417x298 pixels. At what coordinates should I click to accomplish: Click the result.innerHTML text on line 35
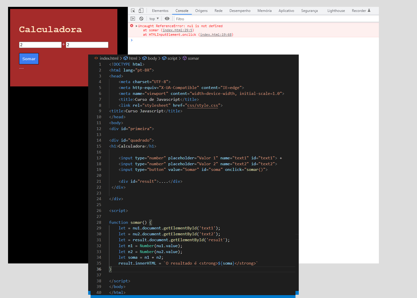point(137,263)
